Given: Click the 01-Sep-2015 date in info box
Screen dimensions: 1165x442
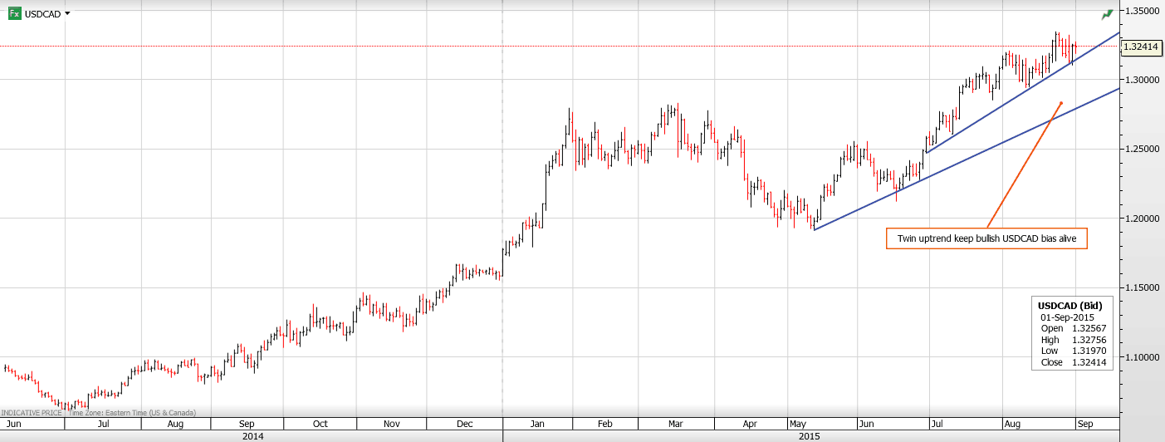Looking at the screenshot, I should (1067, 317).
